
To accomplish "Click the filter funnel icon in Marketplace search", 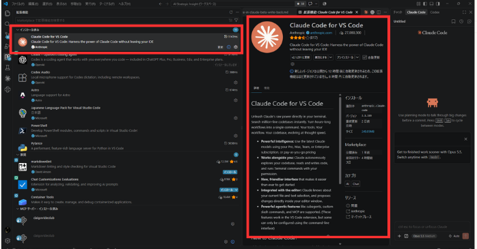I will click(x=236, y=20).
